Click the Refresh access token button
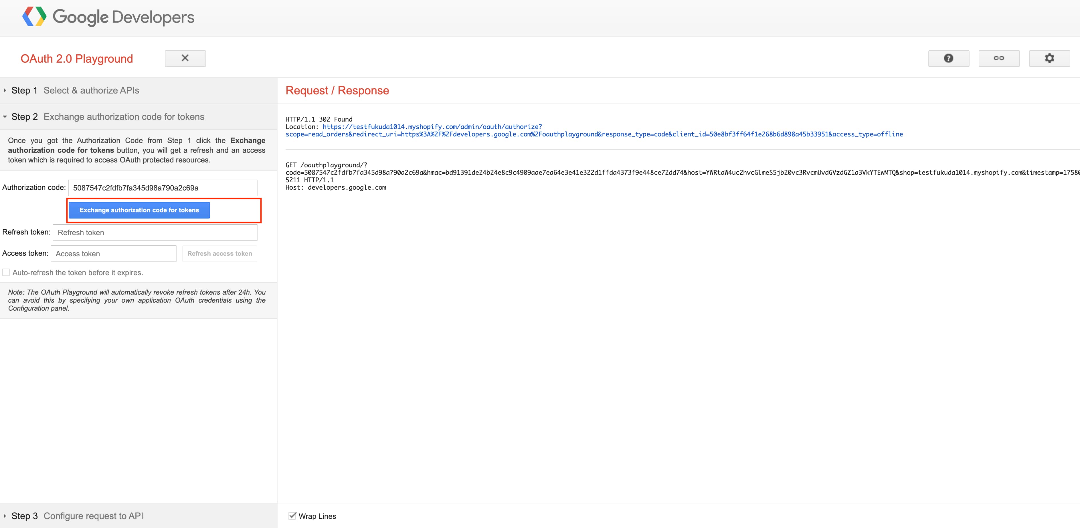 (x=220, y=253)
